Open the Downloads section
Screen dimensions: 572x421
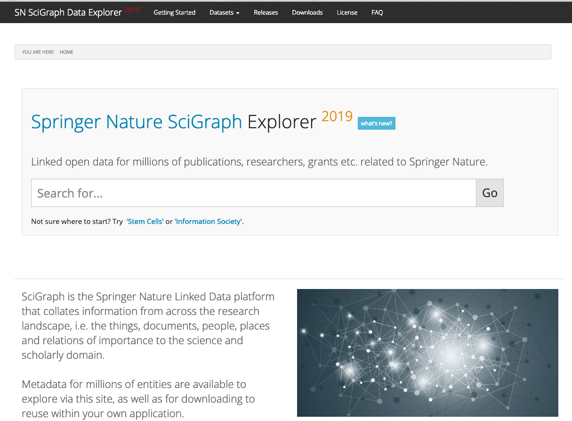tap(307, 13)
